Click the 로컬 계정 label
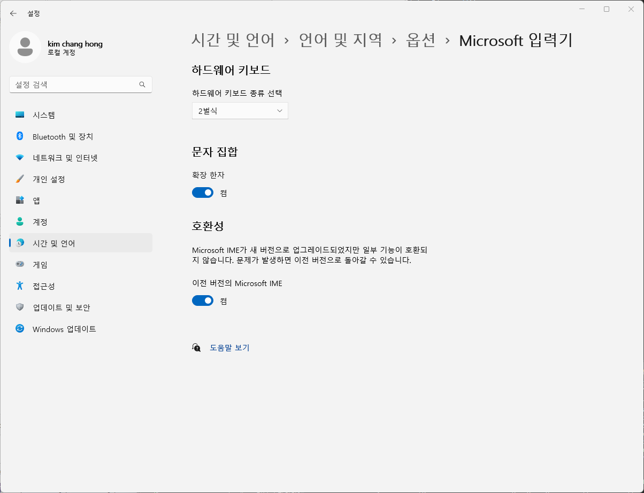644x493 pixels. coord(62,53)
